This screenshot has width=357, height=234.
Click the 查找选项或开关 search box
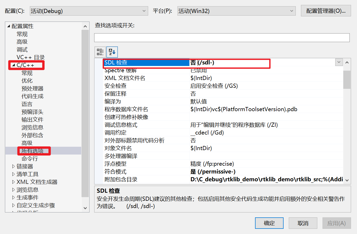pyautogui.click(x=222, y=37)
